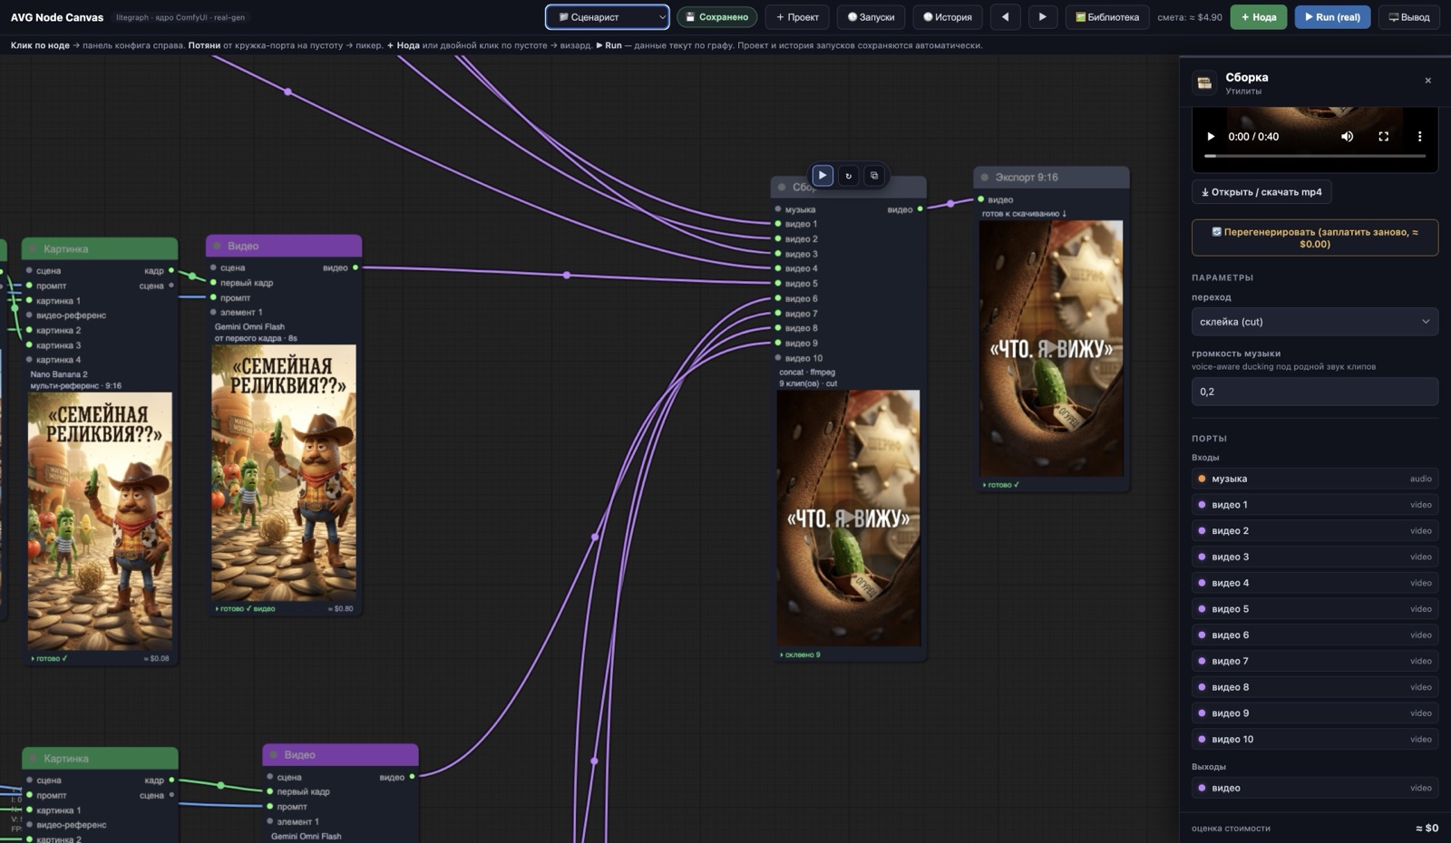The height and width of the screenshot is (843, 1451).
Task: Click Открыть / скачать mp4 button
Action: [x=1261, y=192]
